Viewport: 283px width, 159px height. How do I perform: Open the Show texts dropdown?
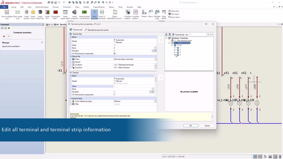pyautogui.click(x=175, y=17)
